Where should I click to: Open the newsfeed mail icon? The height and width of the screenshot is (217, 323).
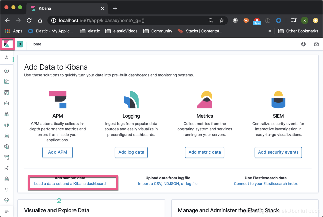316,44
